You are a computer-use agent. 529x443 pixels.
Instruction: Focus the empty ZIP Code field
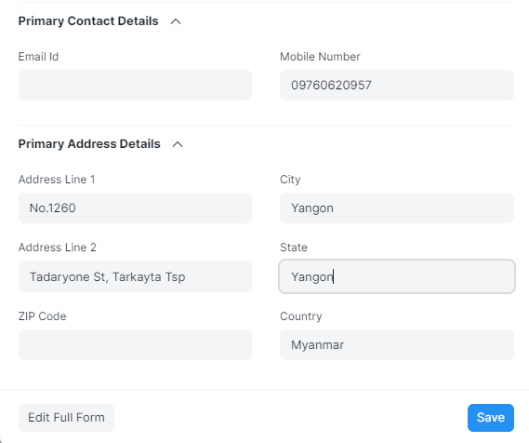135,344
